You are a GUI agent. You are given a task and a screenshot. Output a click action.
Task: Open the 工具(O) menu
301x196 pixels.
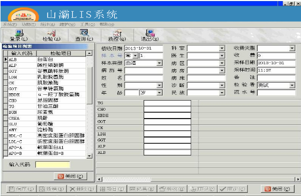[87, 25]
